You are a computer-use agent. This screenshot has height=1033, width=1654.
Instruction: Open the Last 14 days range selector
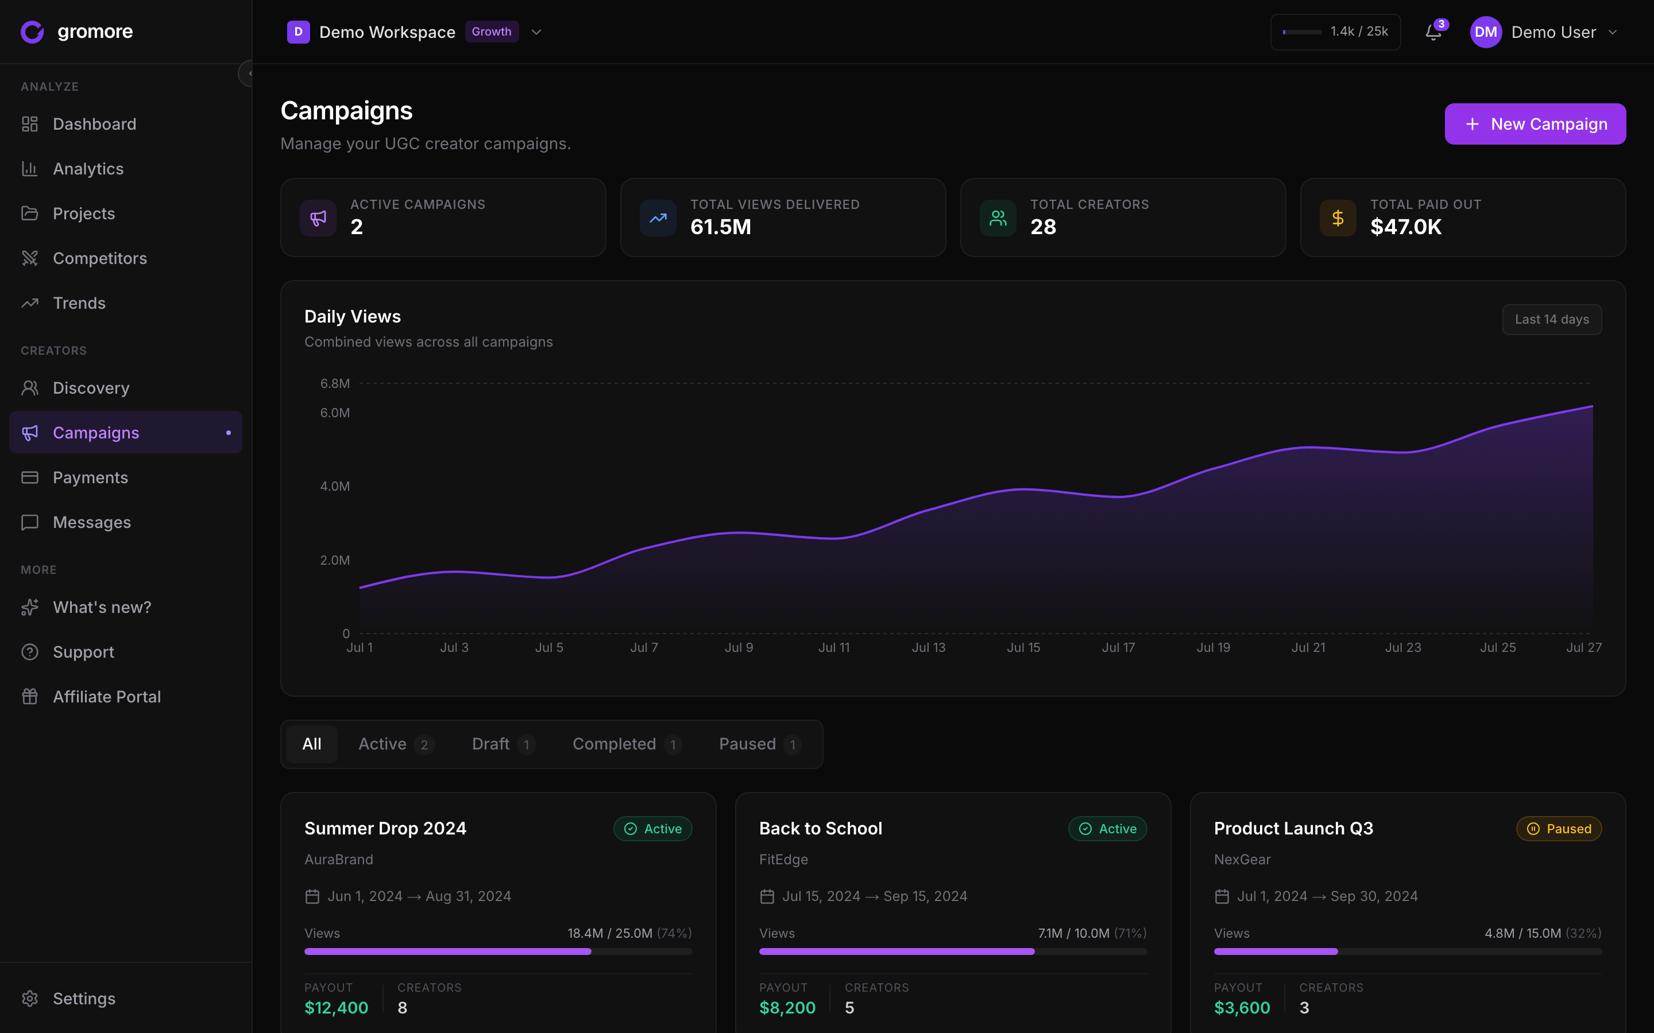(1551, 320)
